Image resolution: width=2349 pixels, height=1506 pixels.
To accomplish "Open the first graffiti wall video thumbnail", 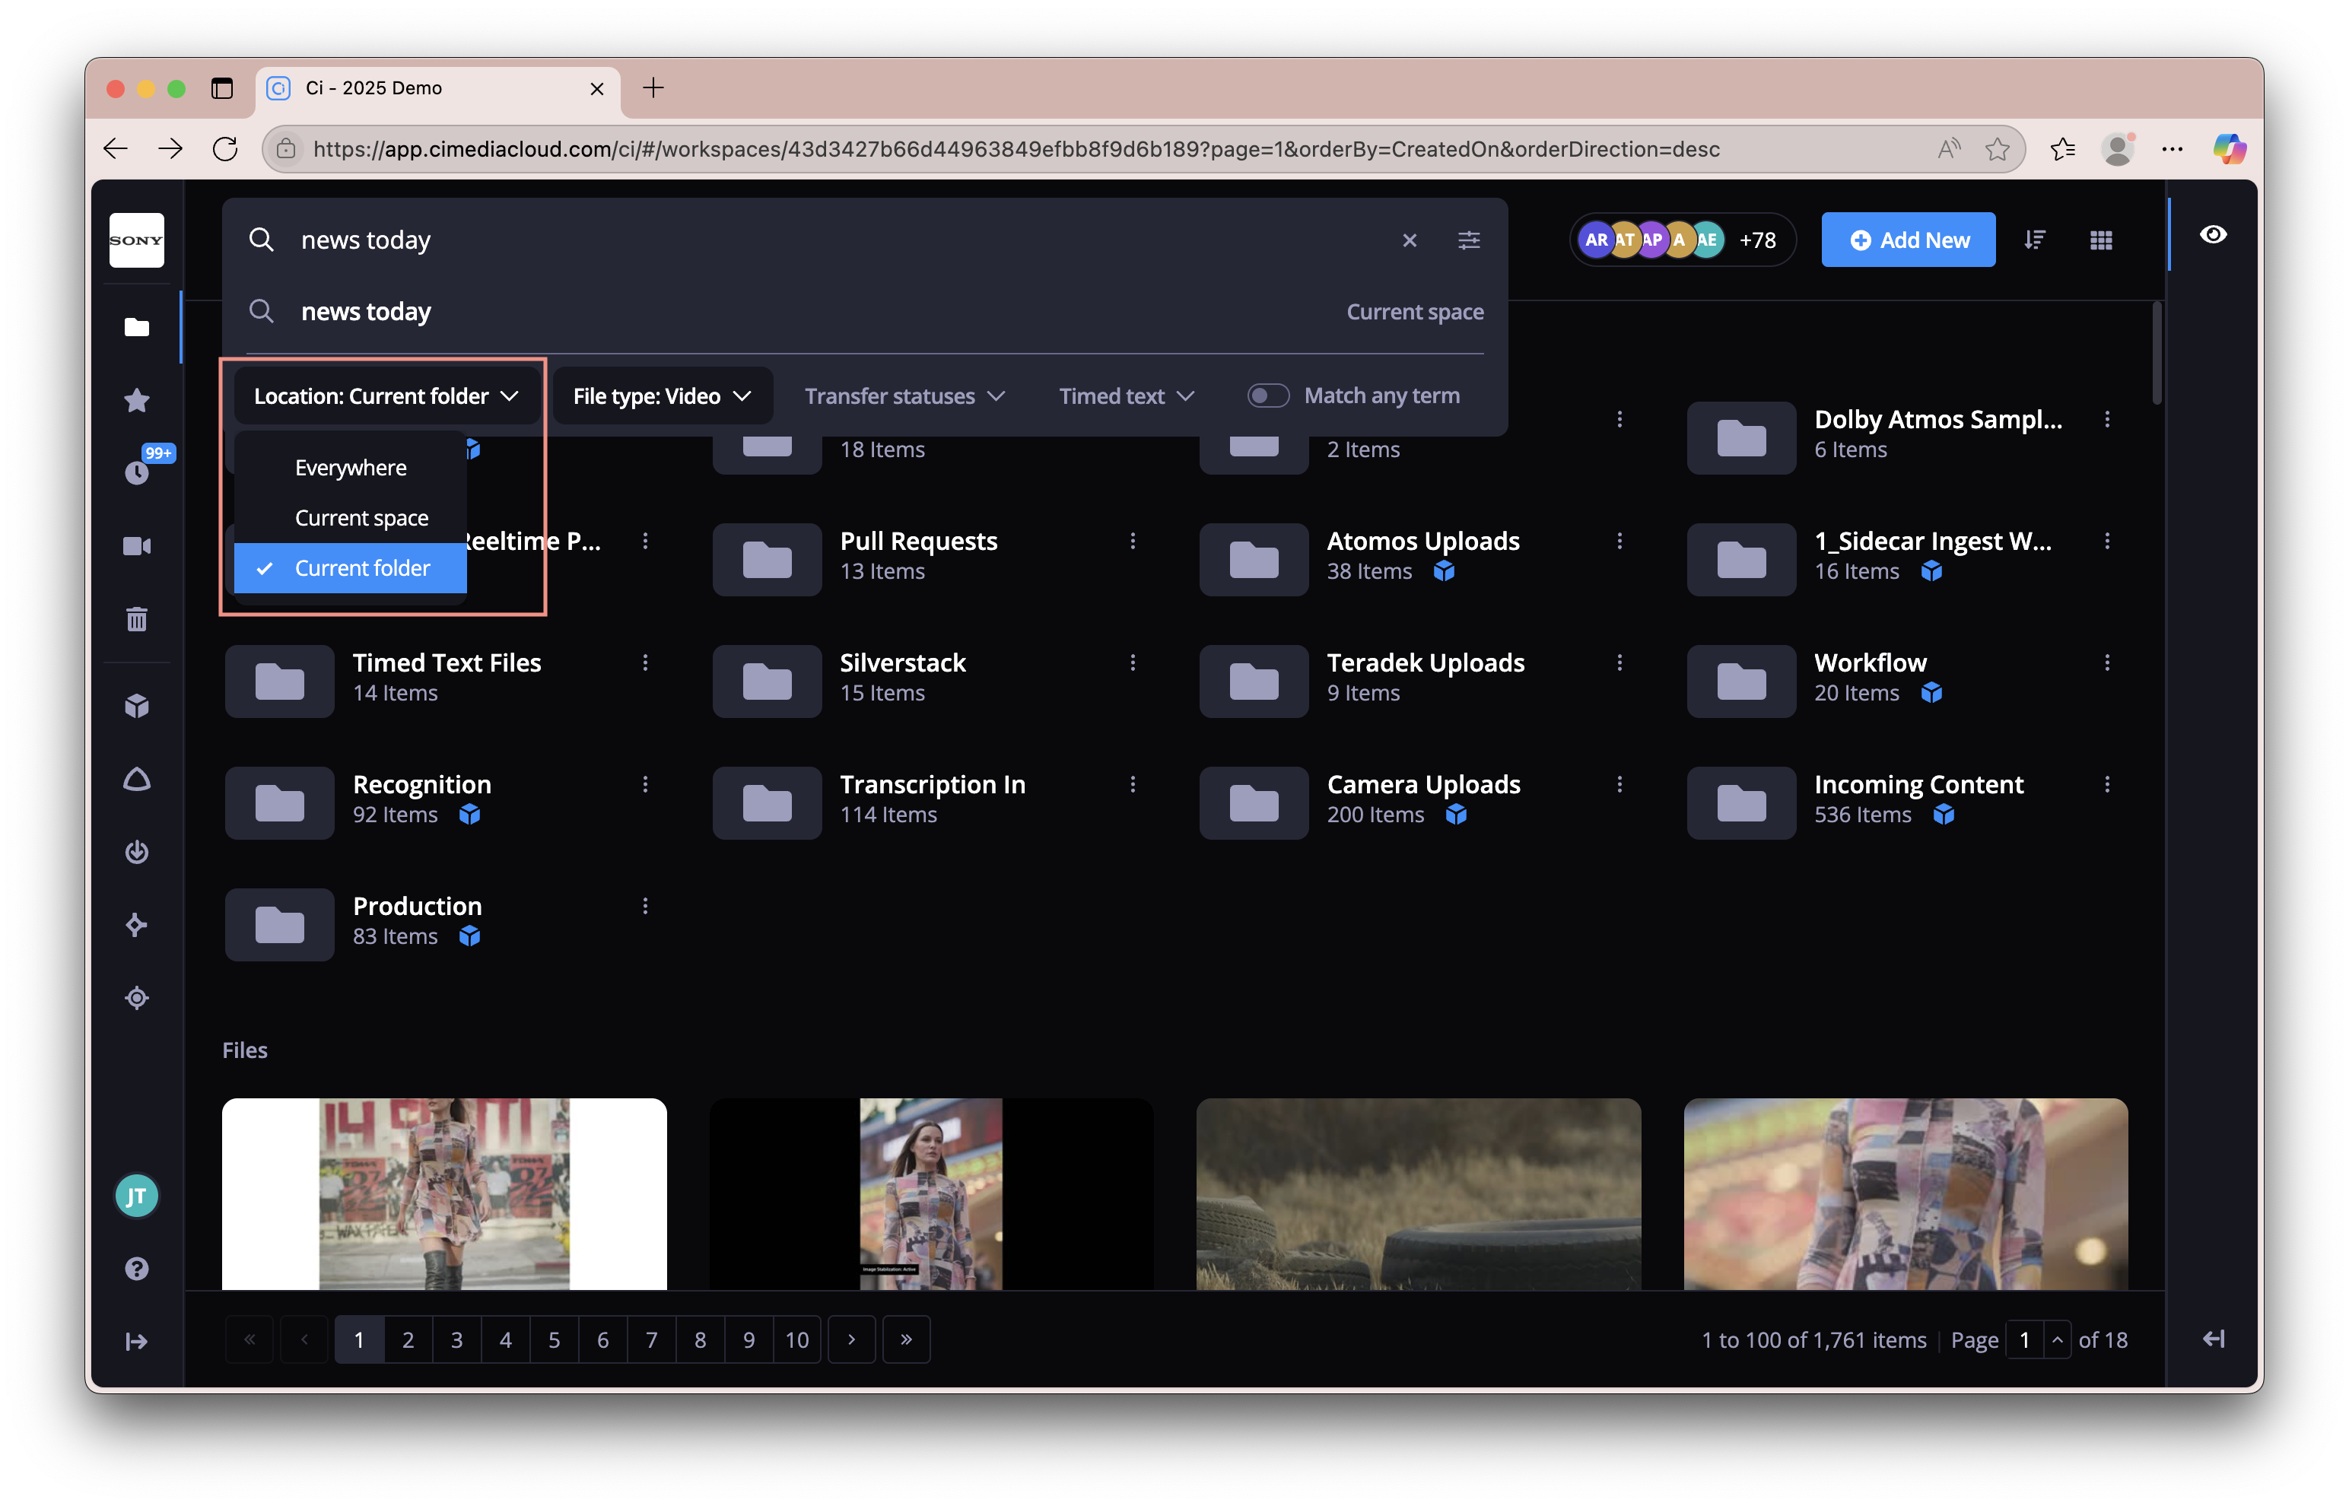I will tap(444, 1193).
